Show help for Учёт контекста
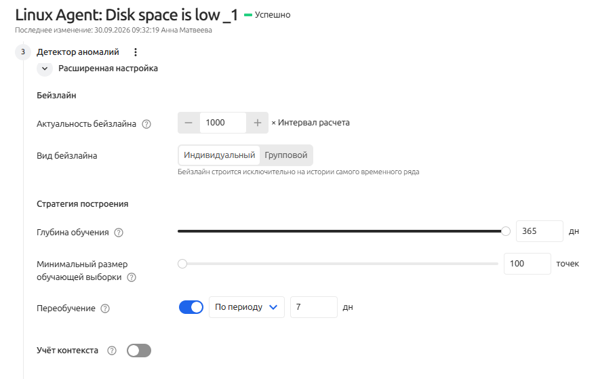The height and width of the screenshot is (379, 596). (x=112, y=351)
